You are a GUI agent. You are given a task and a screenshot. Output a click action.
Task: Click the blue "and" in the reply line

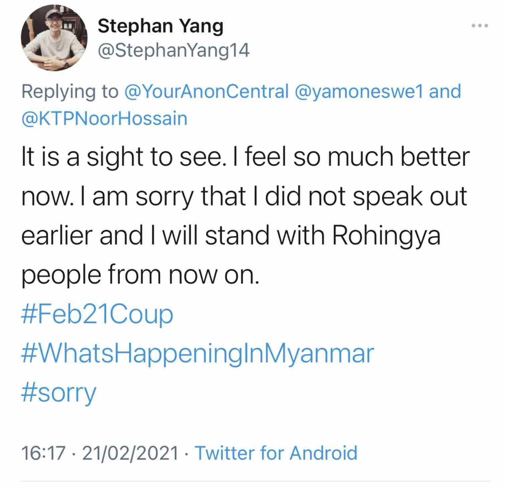[x=445, y=91]
